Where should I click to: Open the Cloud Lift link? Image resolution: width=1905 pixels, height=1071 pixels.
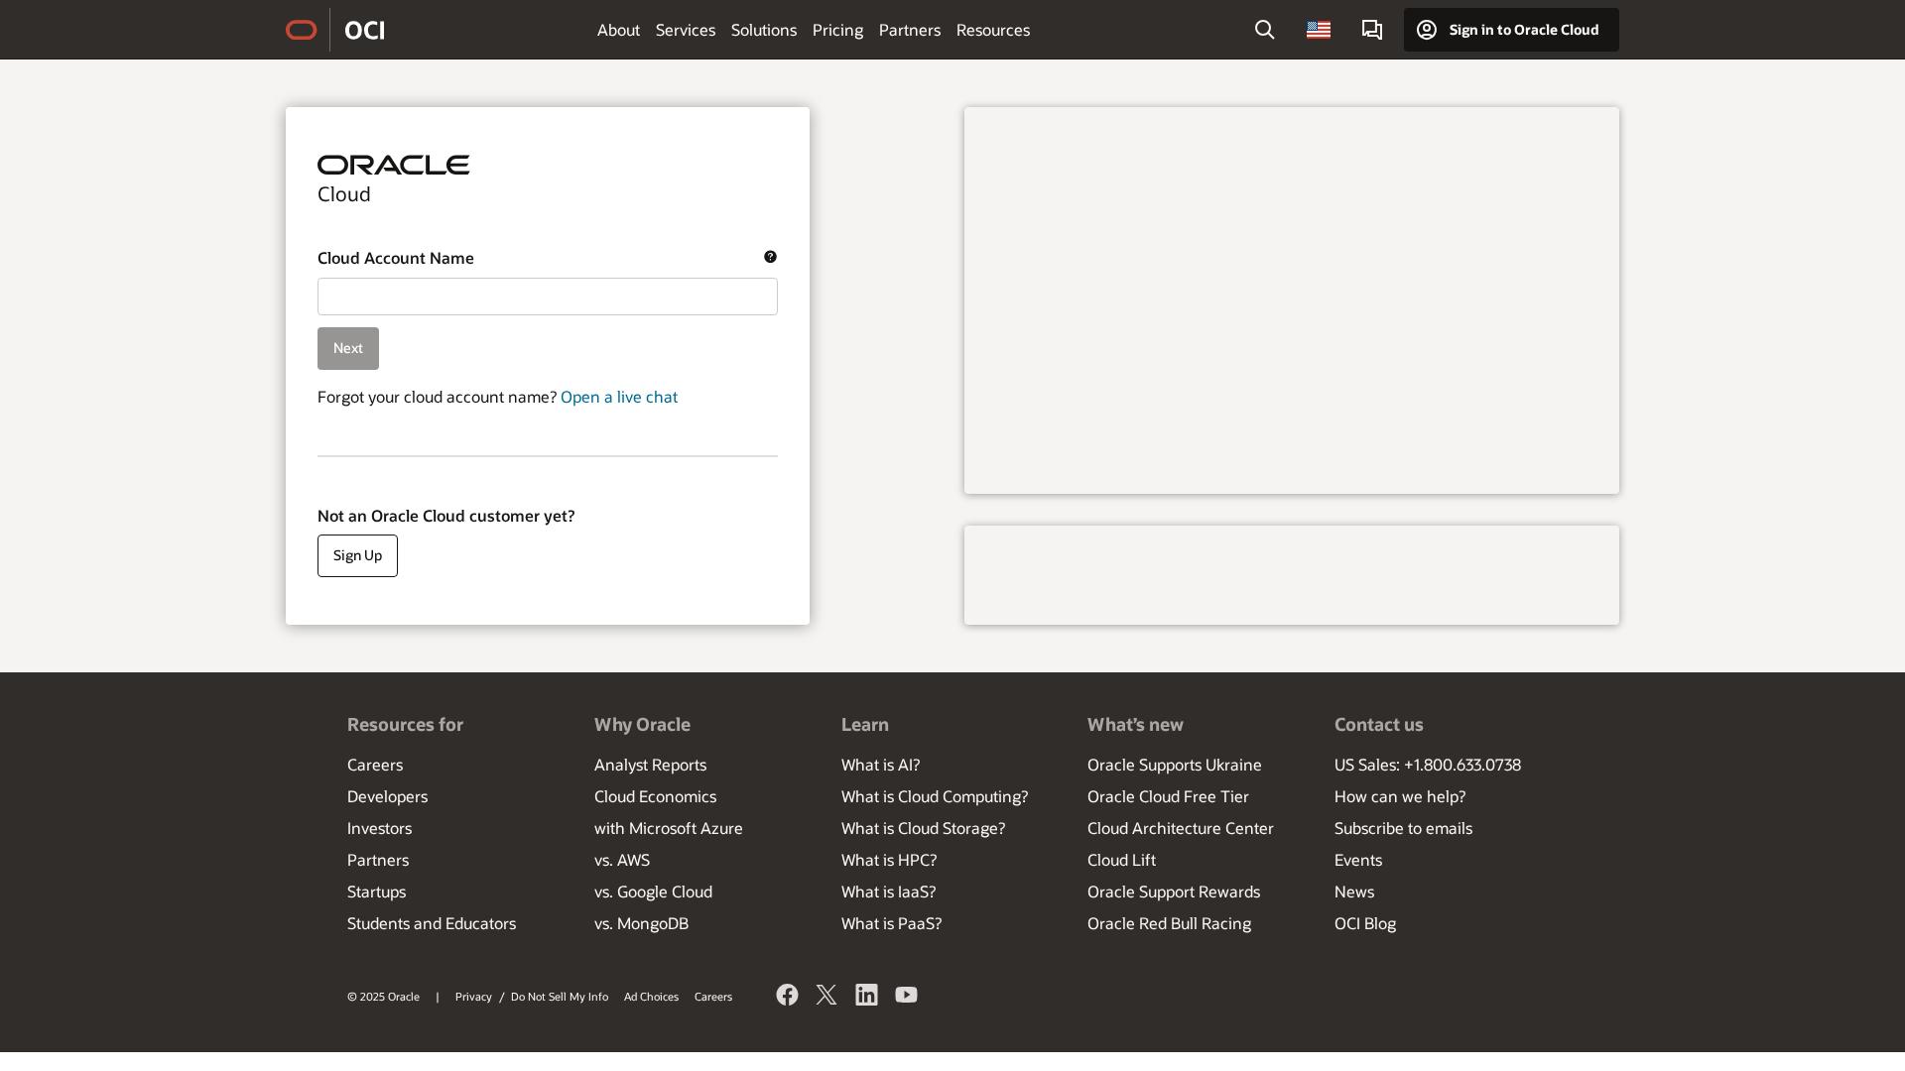tap(1121, 860)
